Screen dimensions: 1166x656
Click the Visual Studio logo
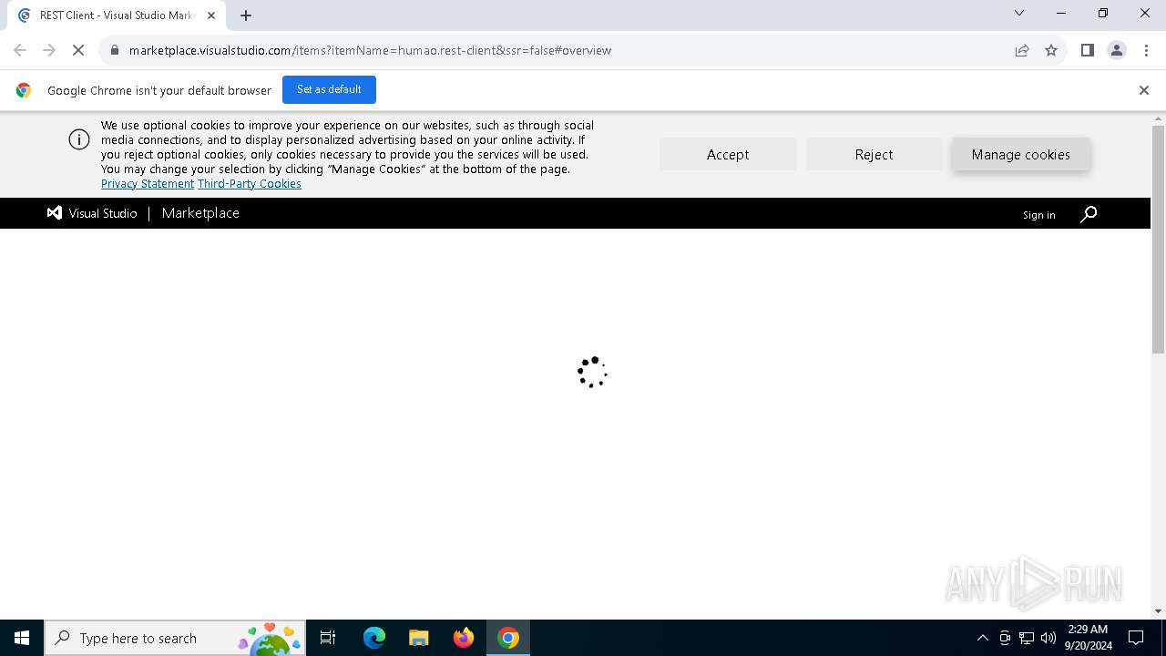[x=92, y=213]
